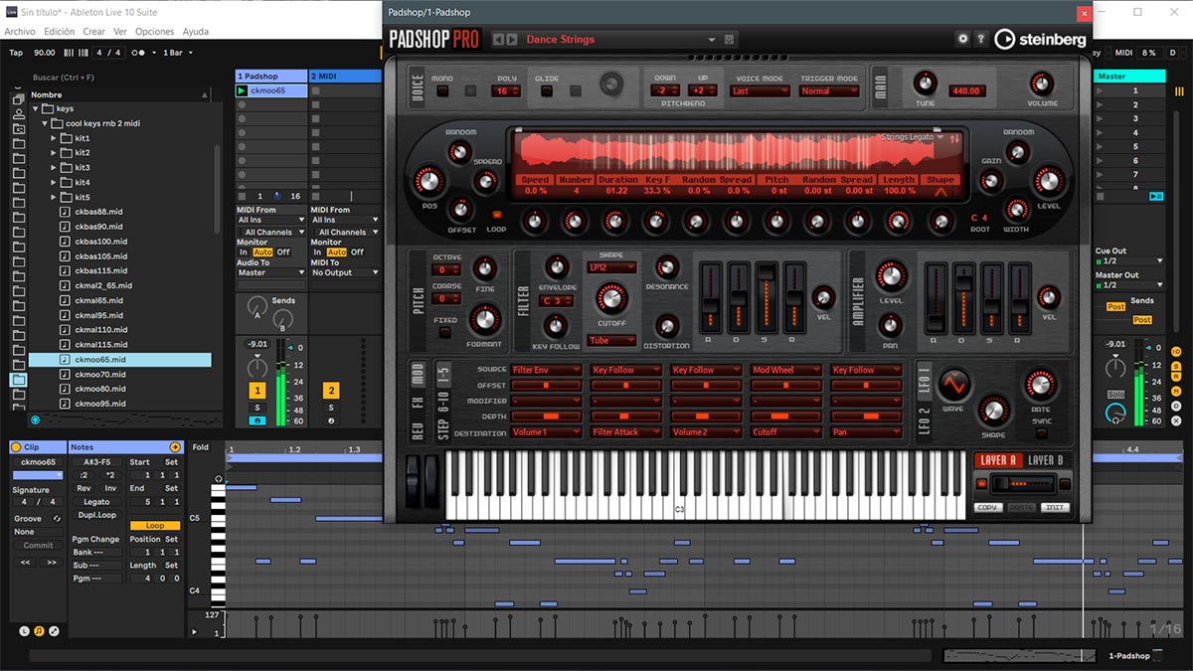
Task: Click the Legato button in Notes panel
Action: 96,502
